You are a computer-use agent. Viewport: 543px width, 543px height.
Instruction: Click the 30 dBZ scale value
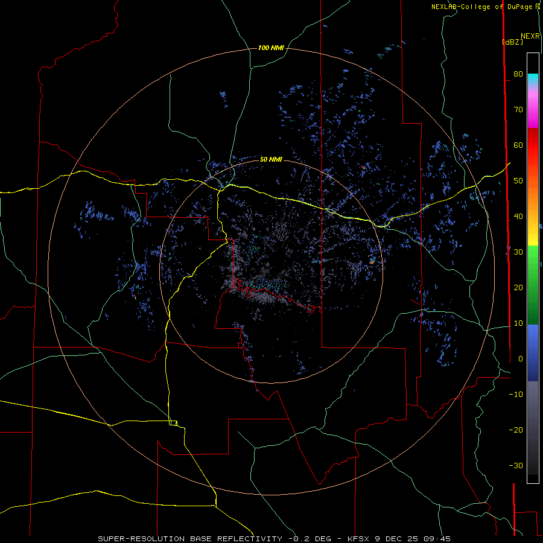click(x=518, y=252)
